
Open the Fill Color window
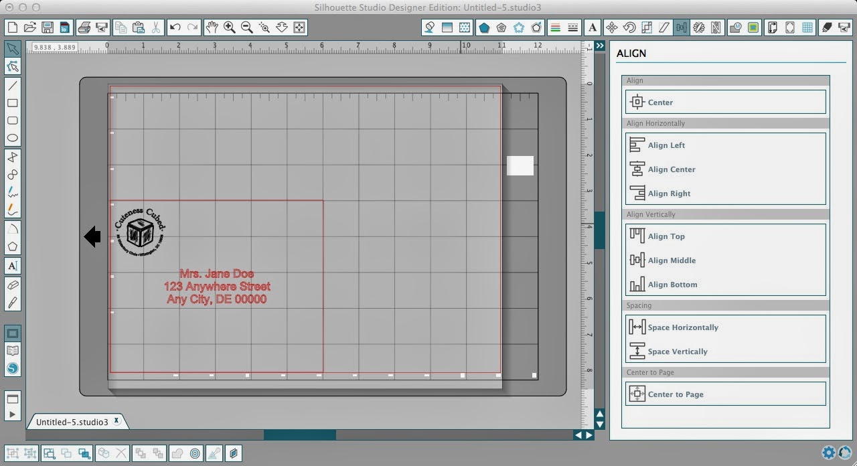(x=429, y=27)
